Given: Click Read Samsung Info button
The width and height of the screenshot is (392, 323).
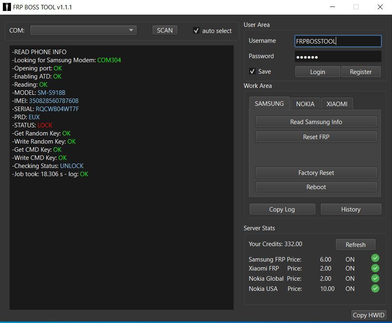Looking at the screenshot, I should point(316,122).
